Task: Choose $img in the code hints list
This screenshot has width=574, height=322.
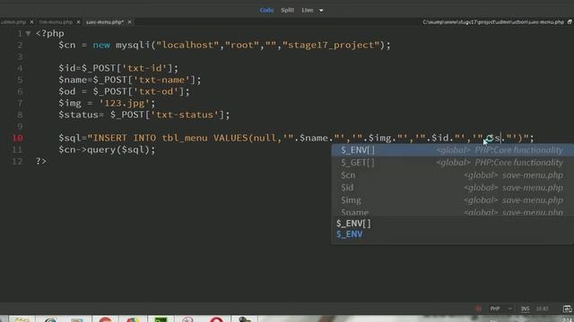Action: point(452,200)
